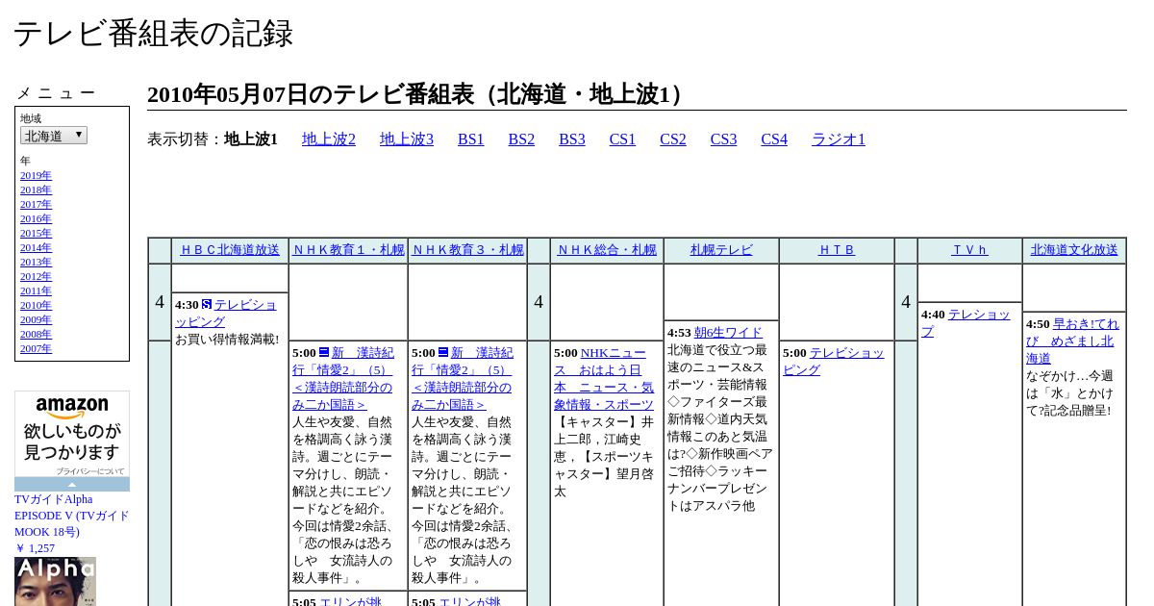1154x606 pixels.
Task: Open 北海道文化放送 channel header link
Action: pos(1074,250)
